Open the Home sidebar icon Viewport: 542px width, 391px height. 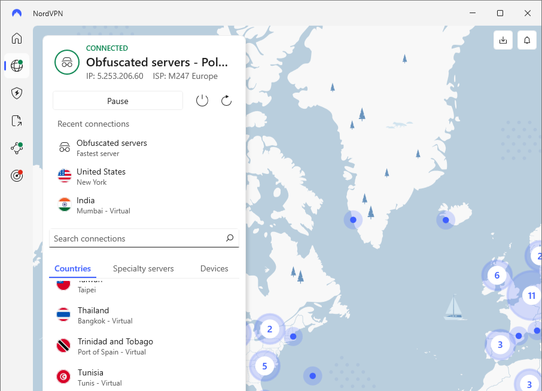pyautogui.click(x=17, y=38)
